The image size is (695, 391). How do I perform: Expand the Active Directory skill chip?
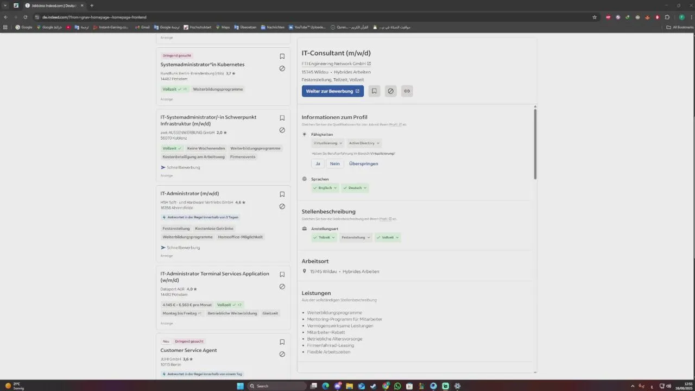(x=364, y=143)
